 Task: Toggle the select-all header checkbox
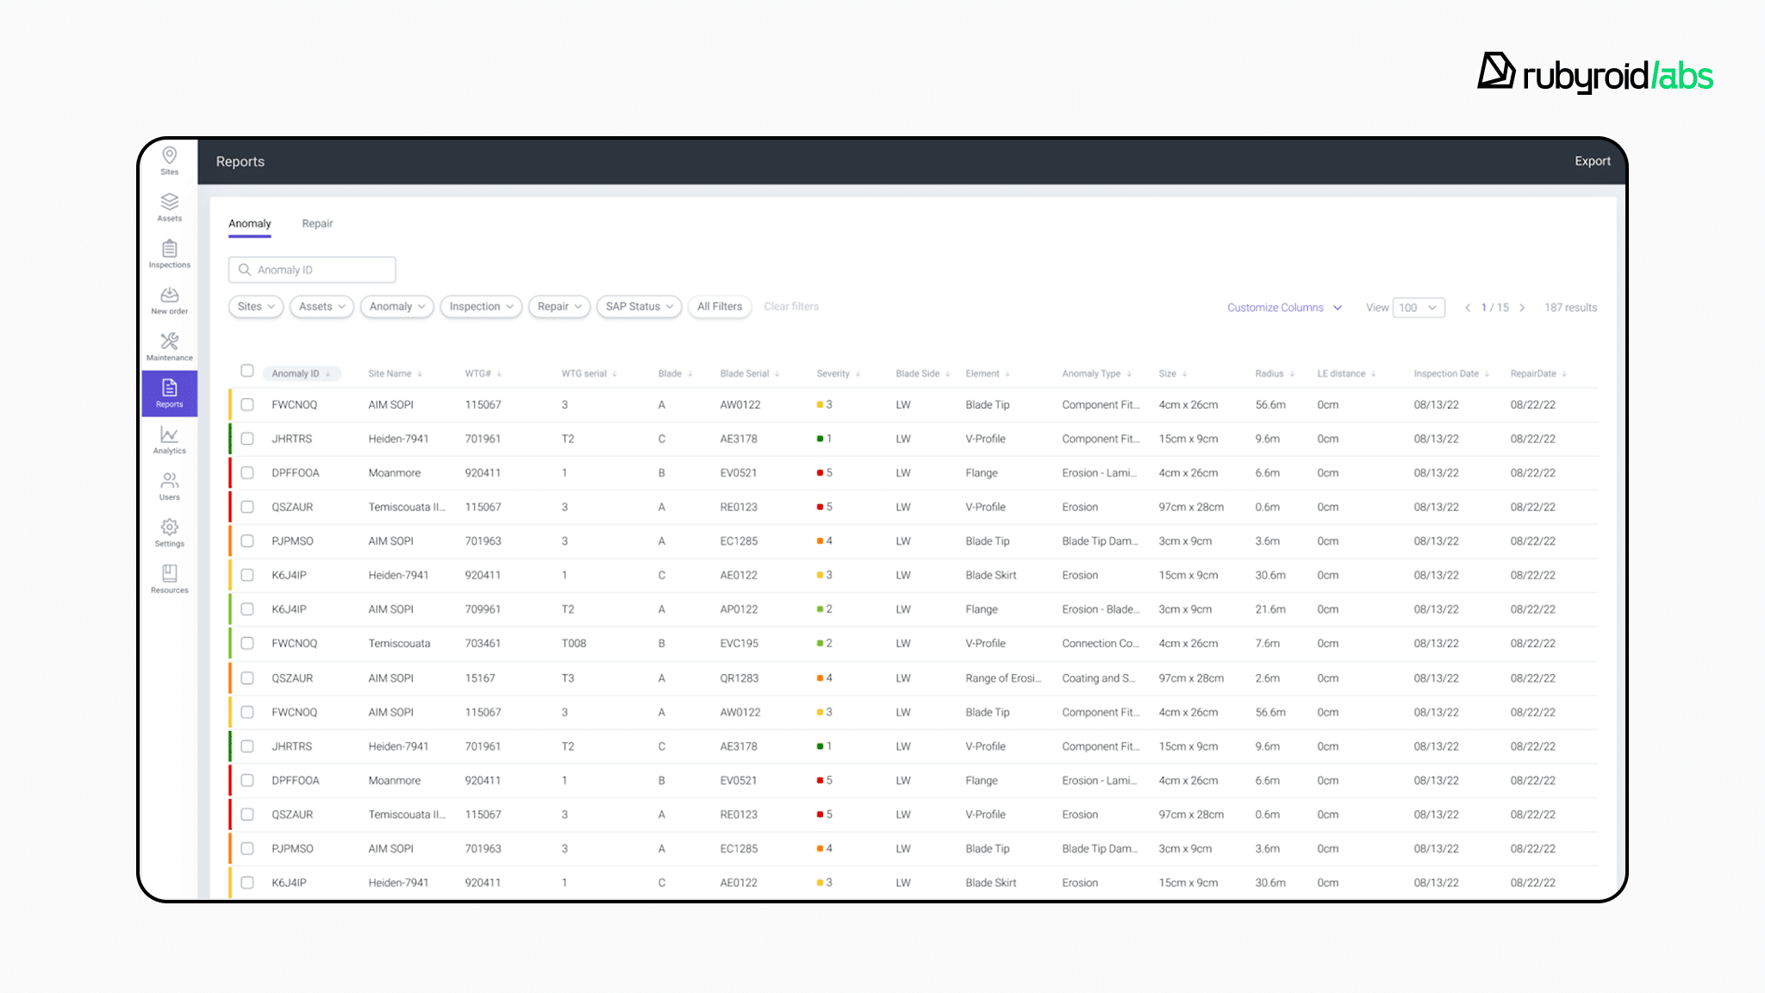coord(247,371)
